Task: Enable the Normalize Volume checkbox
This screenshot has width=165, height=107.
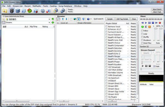Action: [106, 73]
